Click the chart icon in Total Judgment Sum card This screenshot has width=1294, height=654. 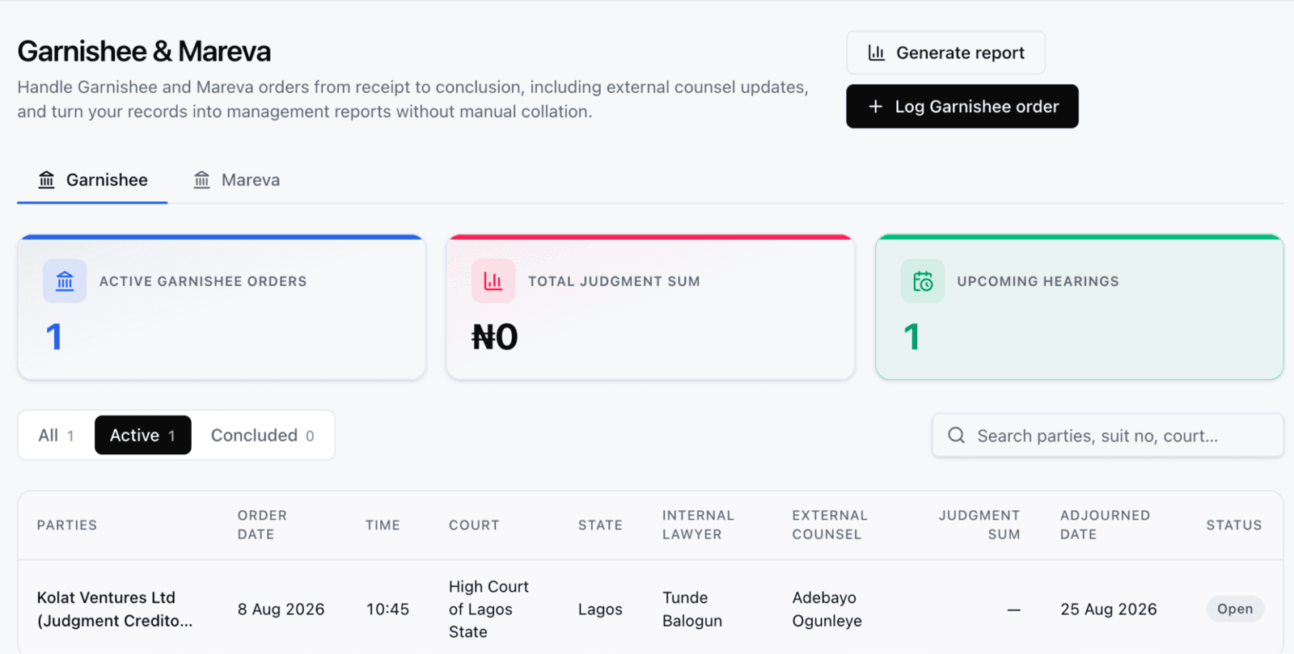(493, 281)
